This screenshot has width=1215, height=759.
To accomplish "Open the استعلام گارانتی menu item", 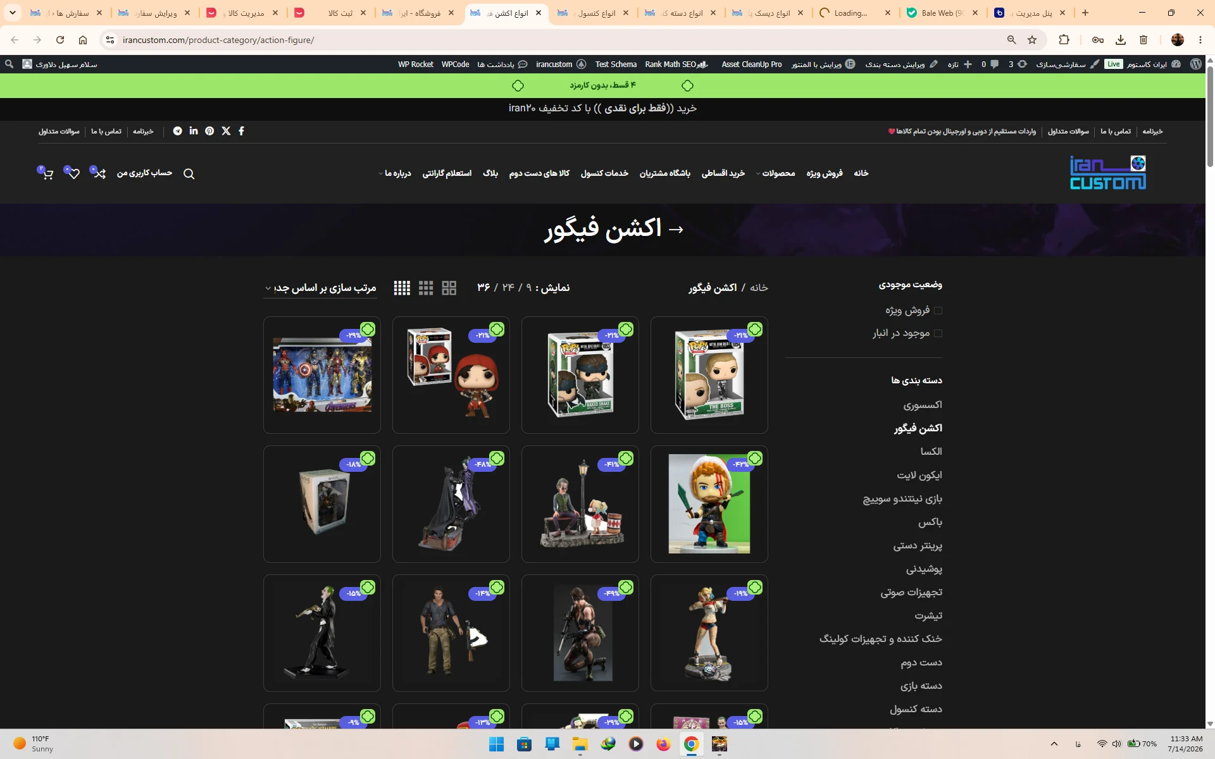I will (x=447, y=173).
